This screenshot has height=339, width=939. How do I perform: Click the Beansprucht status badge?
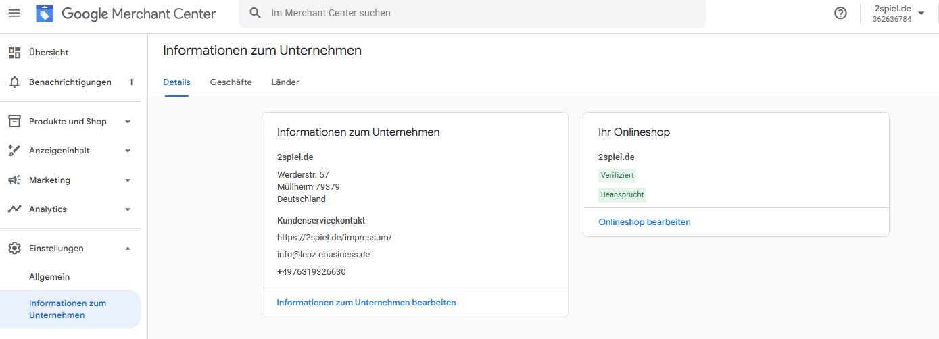(x=622, y=195)
